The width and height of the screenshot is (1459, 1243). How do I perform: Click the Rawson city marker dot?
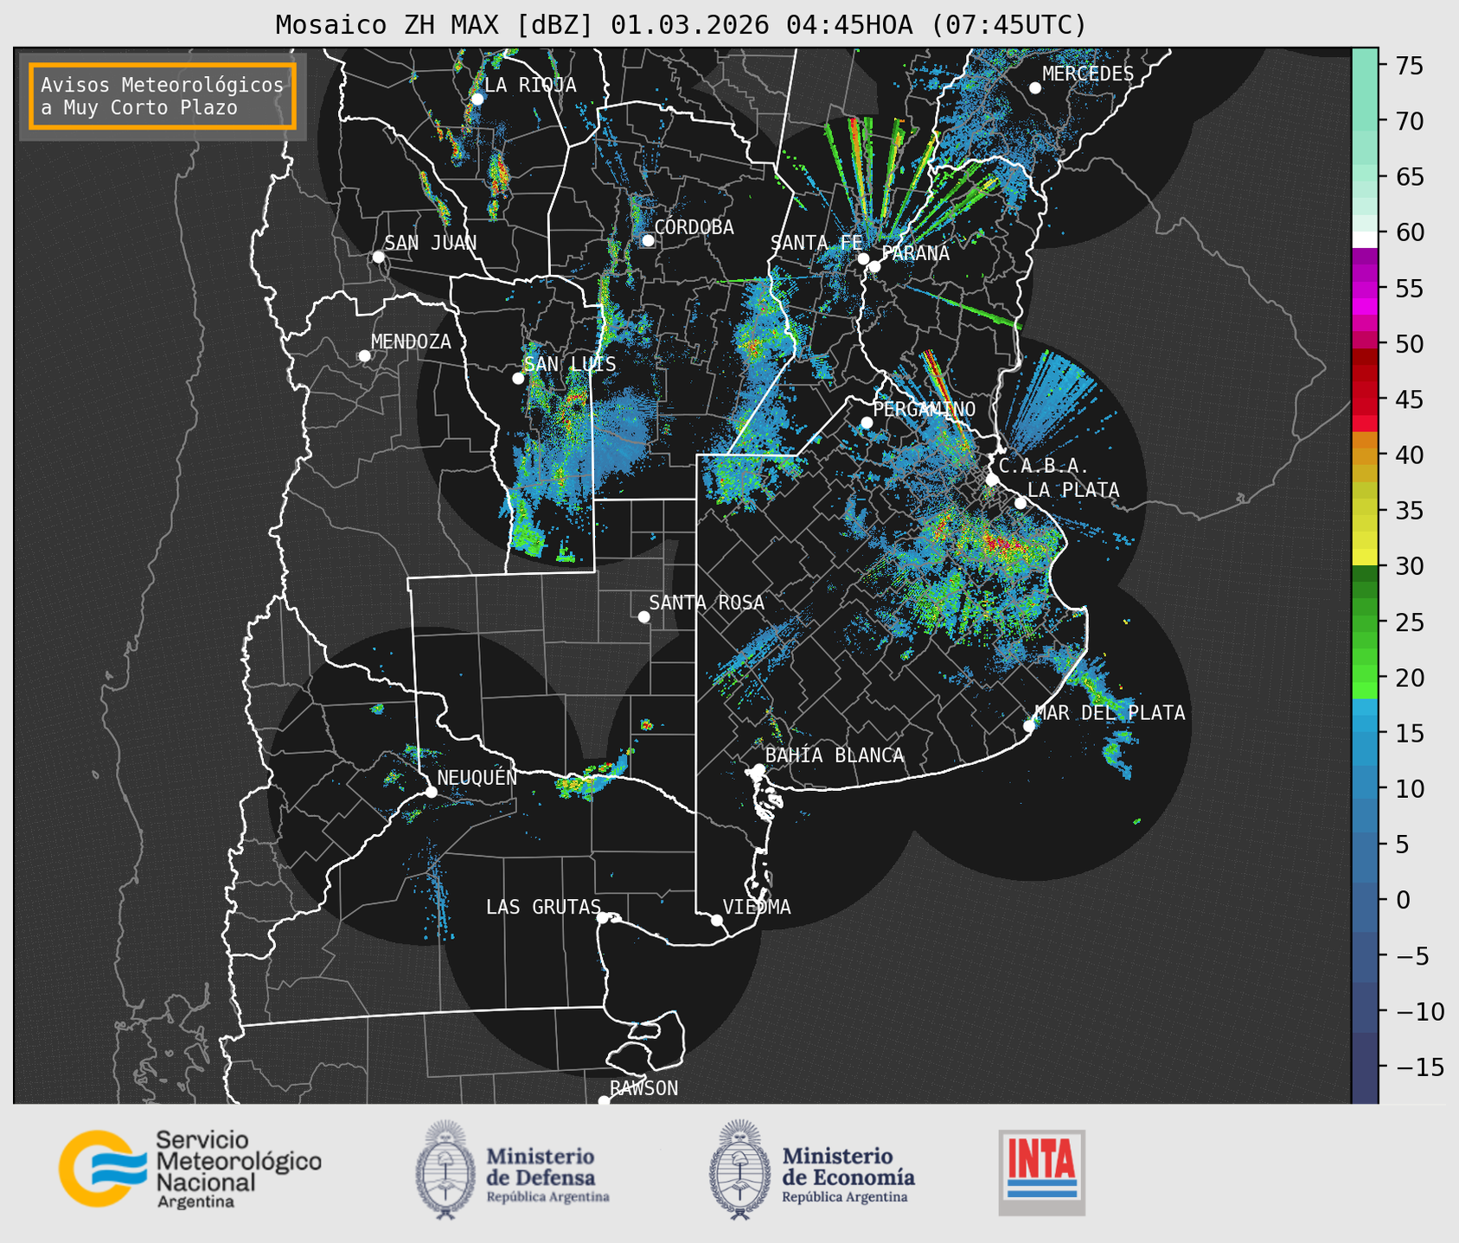tap(604, 1100)
